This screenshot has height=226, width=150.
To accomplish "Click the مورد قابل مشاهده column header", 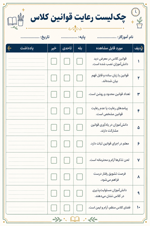I will [x=109, y=48].
